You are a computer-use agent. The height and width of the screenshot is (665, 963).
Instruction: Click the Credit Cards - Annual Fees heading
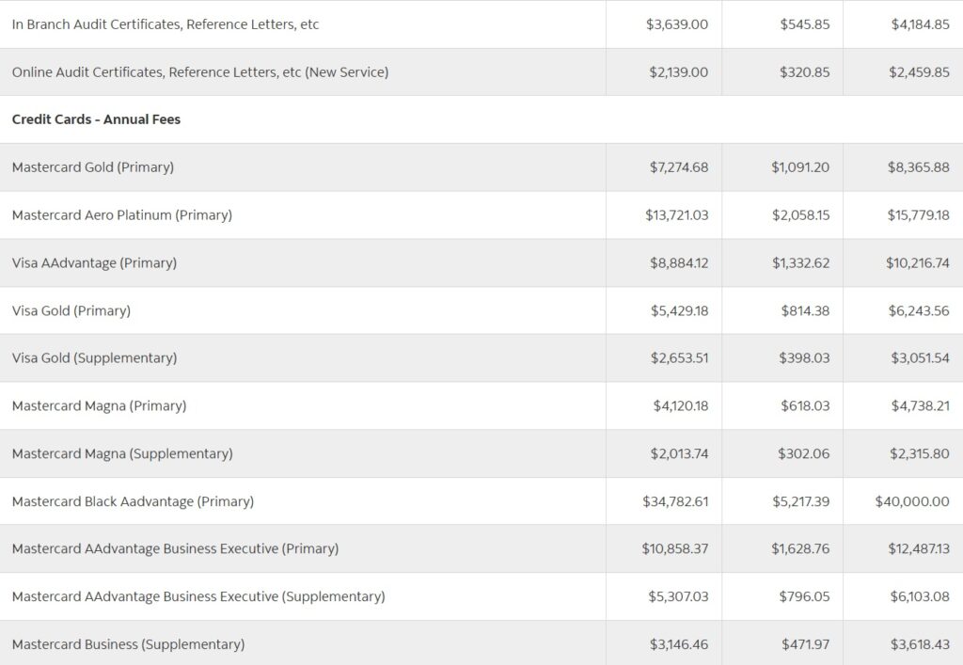pyautogui.click(x=97, y=119)
